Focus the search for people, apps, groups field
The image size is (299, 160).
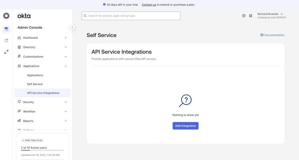(131, 16)
